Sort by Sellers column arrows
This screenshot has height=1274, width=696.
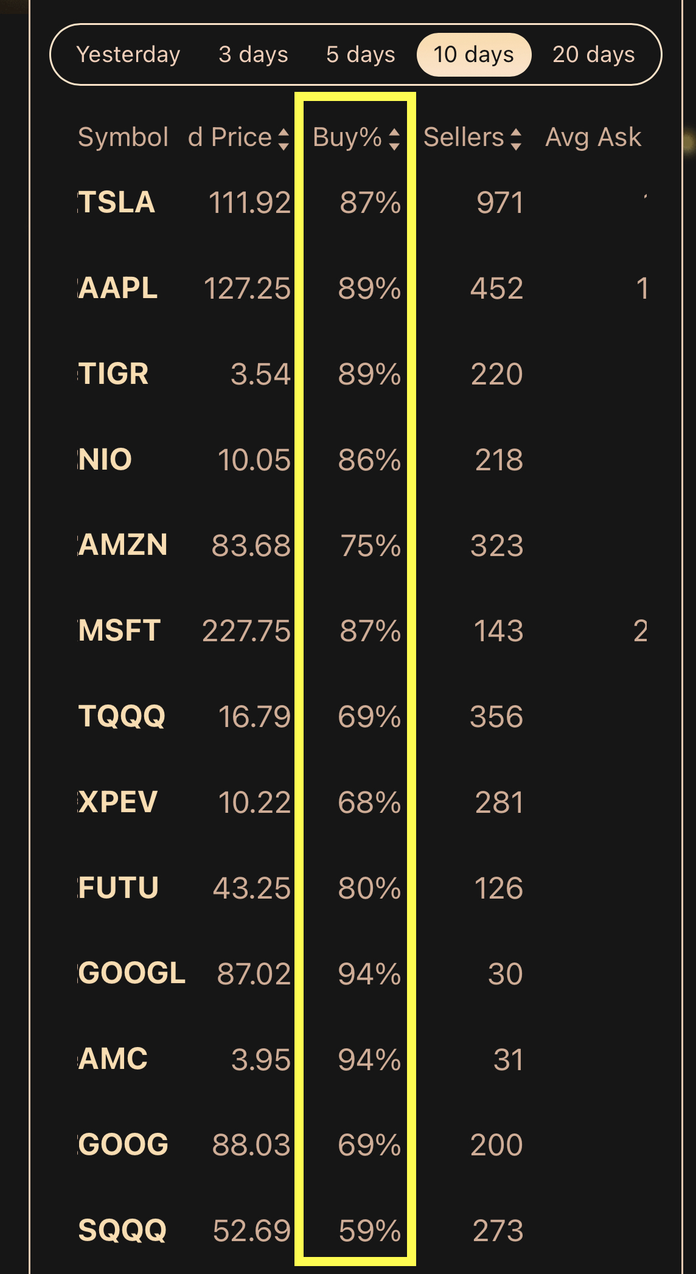click(x=516, y=139)
